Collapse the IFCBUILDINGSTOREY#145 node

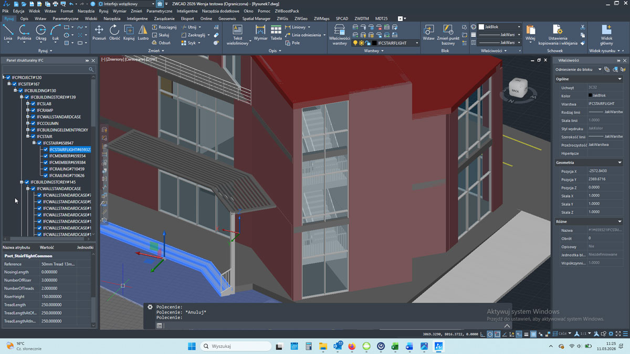22,182
